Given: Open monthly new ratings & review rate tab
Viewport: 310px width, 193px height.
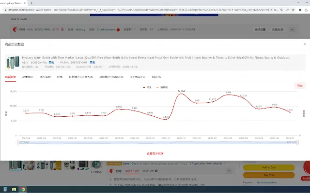Looking at the screenshot, I should 111,77.
